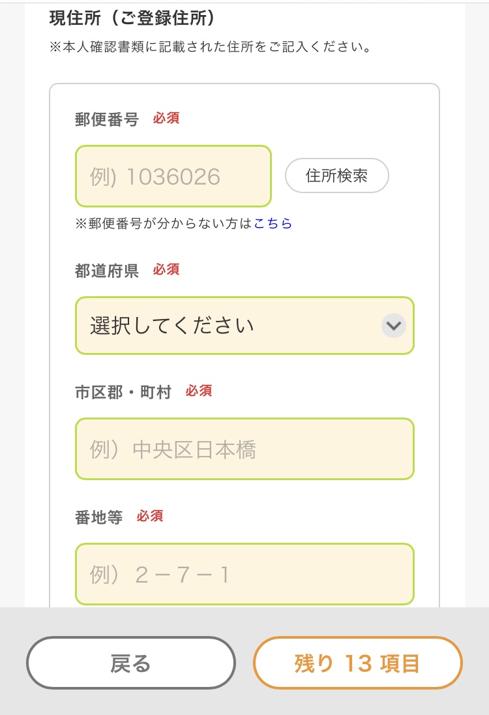Screen dimensions: 489x715
Task: Click the 郵便番号が分からない方は hint text
Action: pyautogui.click(x=164, y=224)
